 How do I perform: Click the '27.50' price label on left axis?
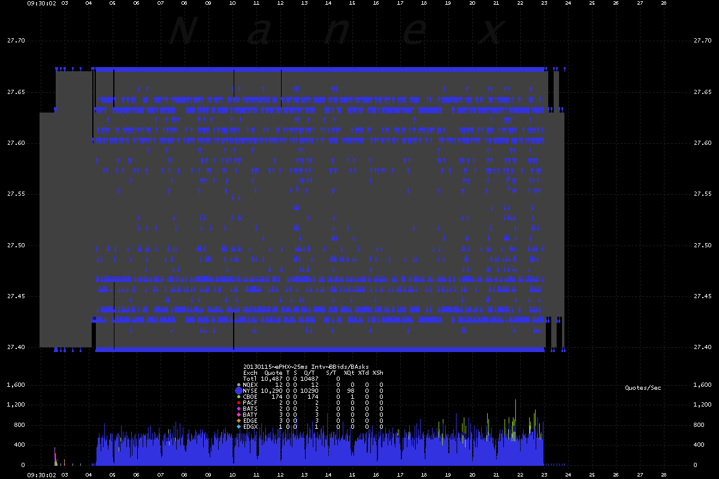[x=15, y=245]
